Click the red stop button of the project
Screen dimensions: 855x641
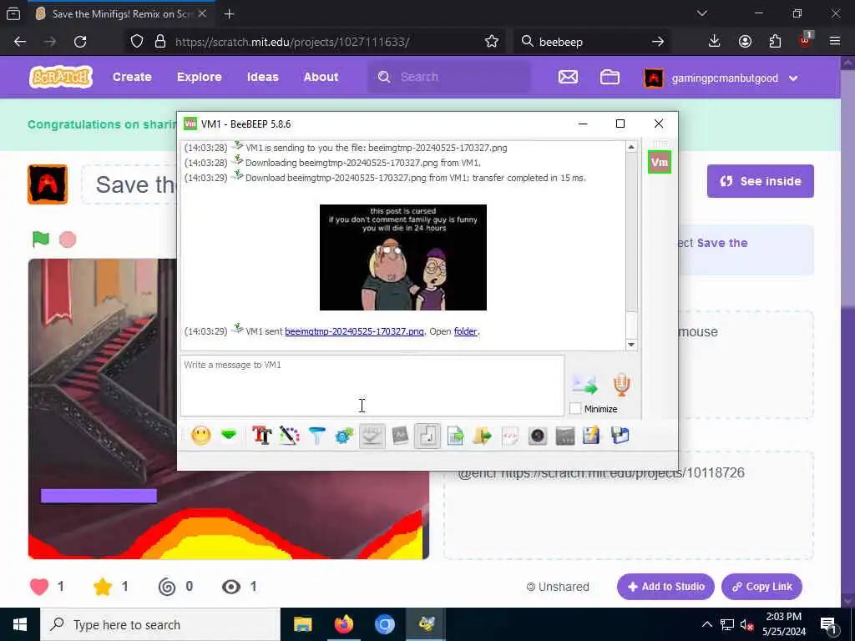click(x=68, y=240)
